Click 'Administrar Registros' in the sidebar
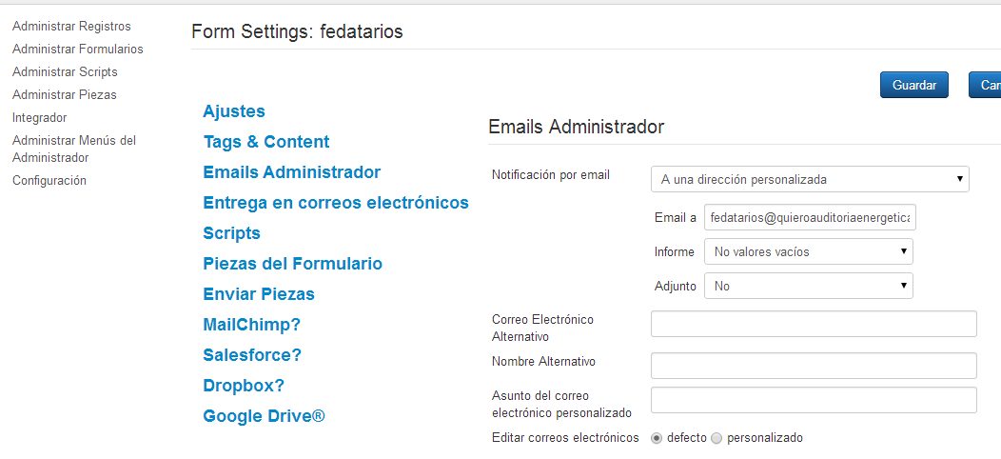The image size is (1001, 459). [71, 27]
